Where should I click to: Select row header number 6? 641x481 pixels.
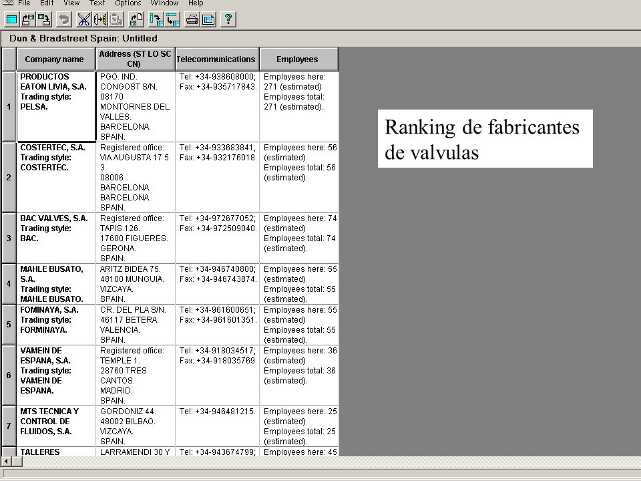tap(9, 375)
